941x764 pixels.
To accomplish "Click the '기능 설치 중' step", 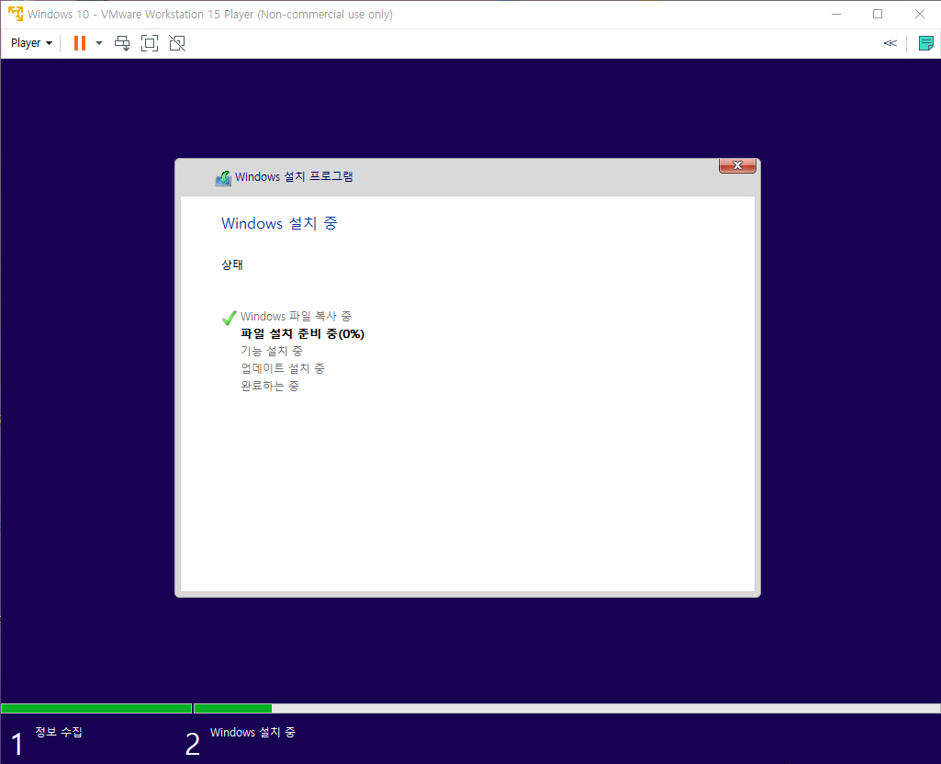I will click(272, 351).
